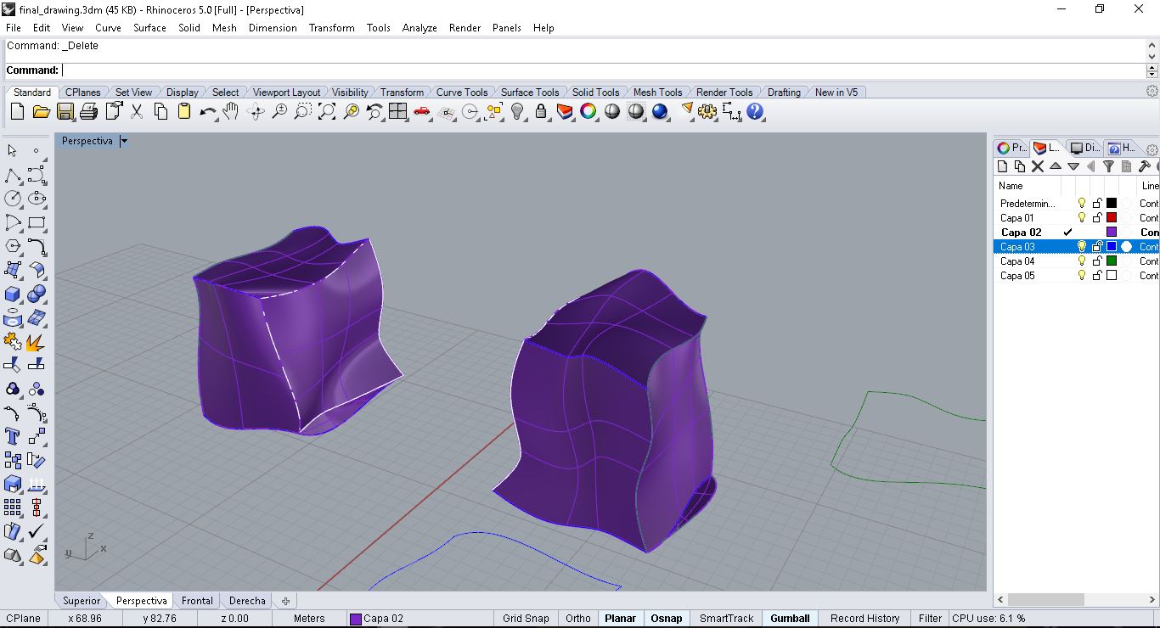Image resolution: width=1160 pixels, height=628 pixels.
Task: Click SmartTrack in the status bar
Action: [x=726, y=619]
